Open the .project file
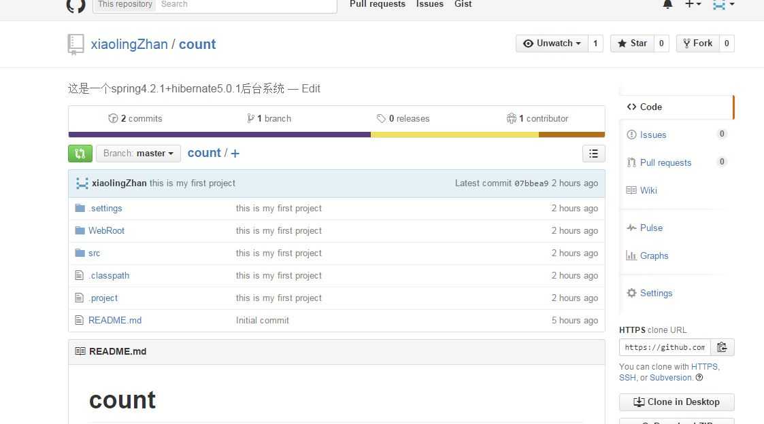 pos(103,298)
